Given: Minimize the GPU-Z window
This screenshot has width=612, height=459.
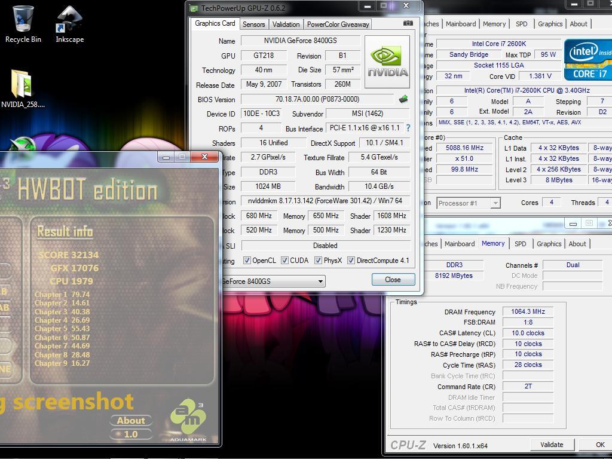Looking at the screenshot, I should coord(368,6).
